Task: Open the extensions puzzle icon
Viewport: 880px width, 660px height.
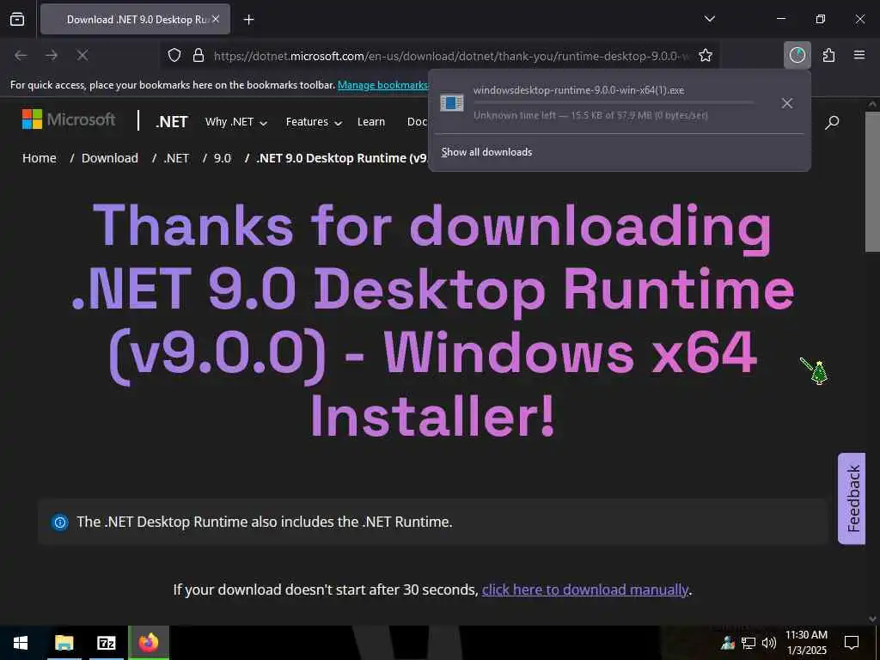Action: click(828, 55)
